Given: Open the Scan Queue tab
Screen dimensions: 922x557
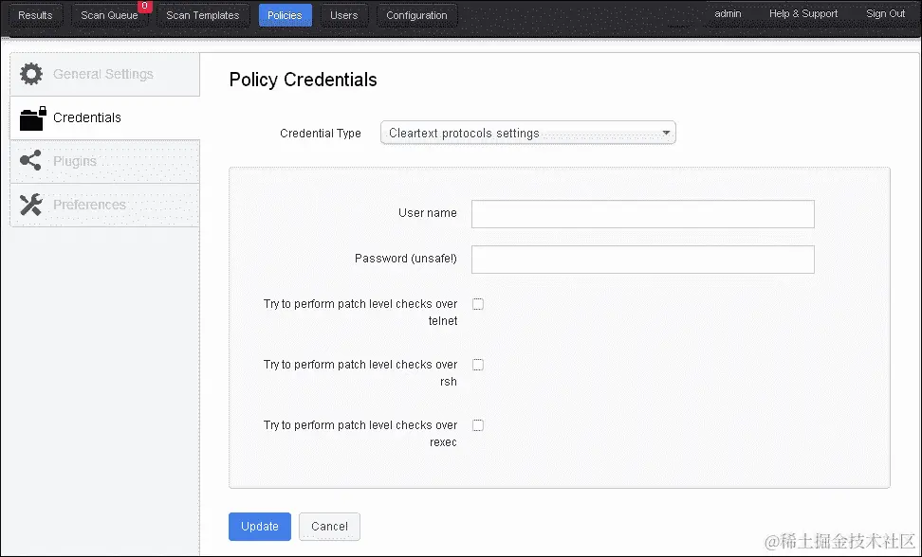Looking at the screenshot, I should point(109,15).
